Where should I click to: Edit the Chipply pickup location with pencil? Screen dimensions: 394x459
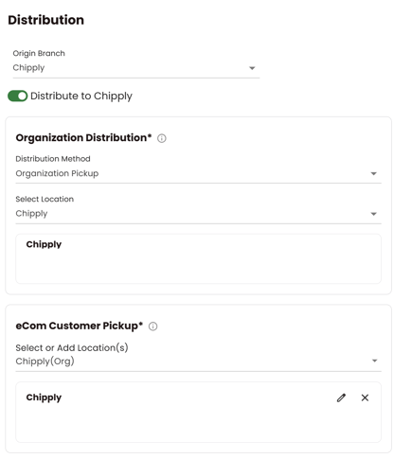pos(341,397)
